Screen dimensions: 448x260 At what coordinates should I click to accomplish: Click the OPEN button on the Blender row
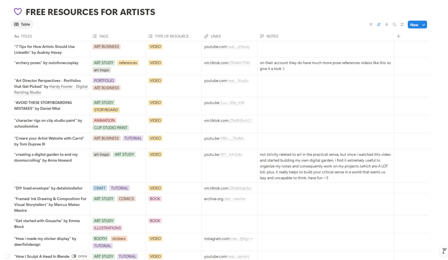[x=80, y=256]
